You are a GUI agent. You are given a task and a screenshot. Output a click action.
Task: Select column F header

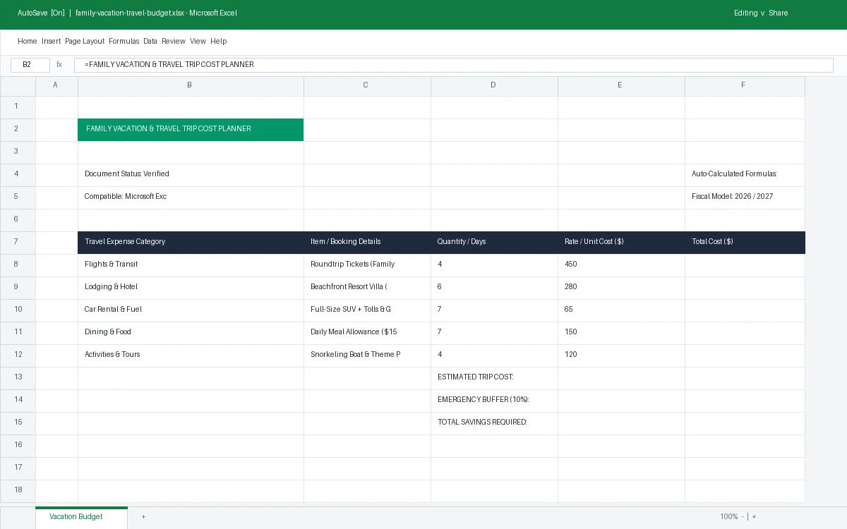[745, 85]
